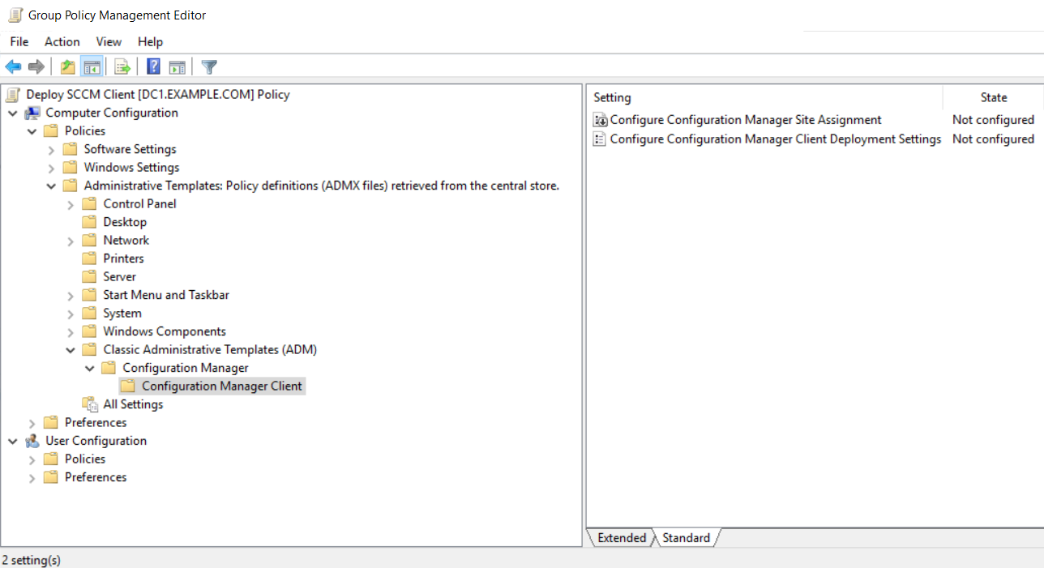1044x568 pixels.
Task: Click the State column header
Action: (993, 97)
